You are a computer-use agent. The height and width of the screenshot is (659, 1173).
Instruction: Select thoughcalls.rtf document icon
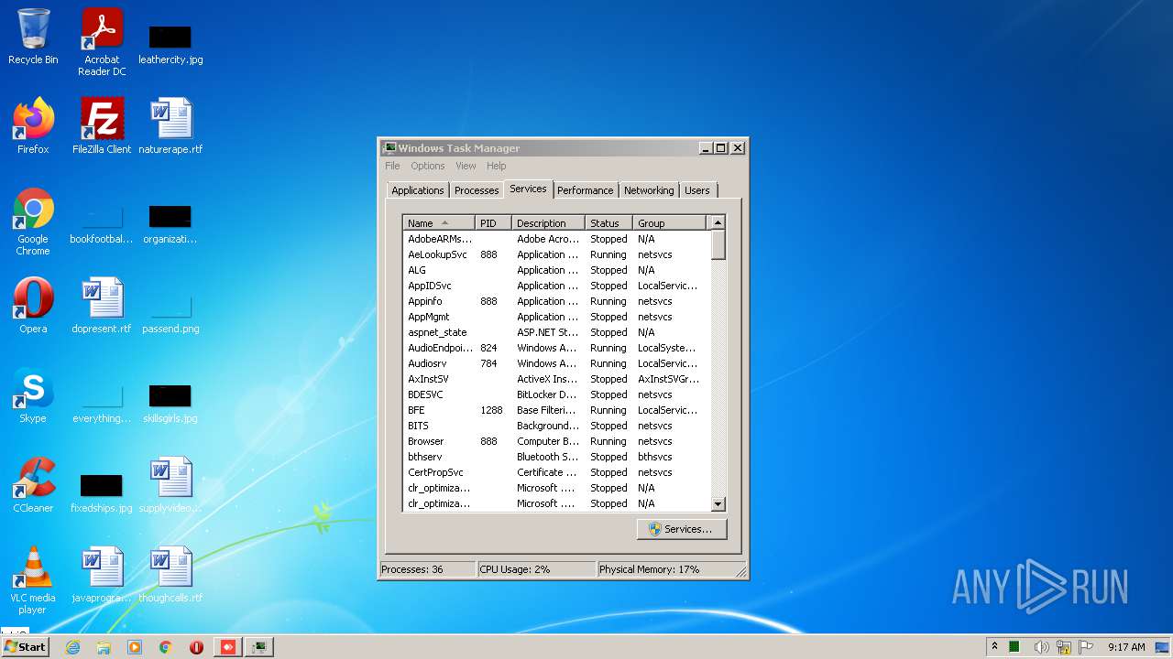pos(170,575)
